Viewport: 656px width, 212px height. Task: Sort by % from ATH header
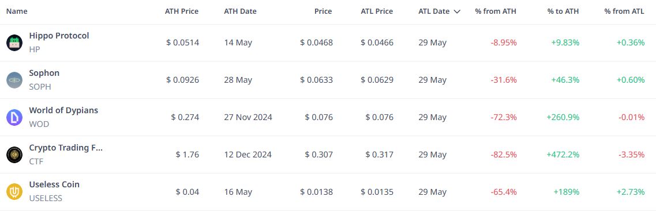coord(496,11)
